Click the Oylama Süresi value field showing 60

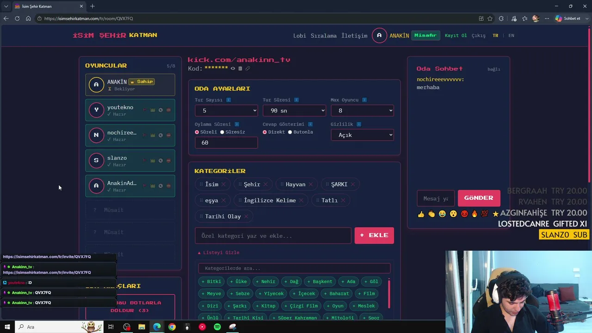point(226,143)
